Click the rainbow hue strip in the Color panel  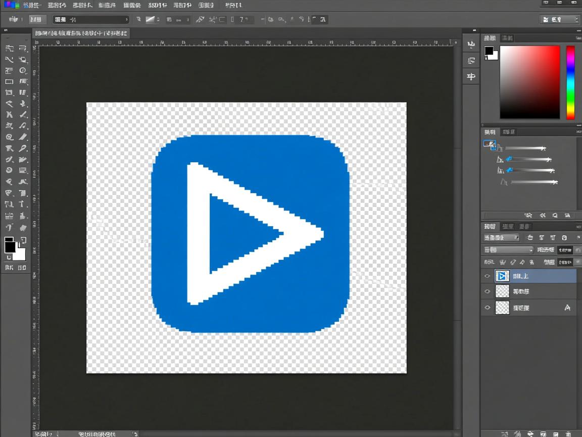tap(570, 82)
